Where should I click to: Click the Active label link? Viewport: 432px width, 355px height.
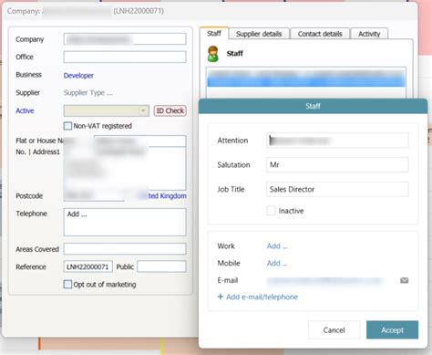click(25, 110)
